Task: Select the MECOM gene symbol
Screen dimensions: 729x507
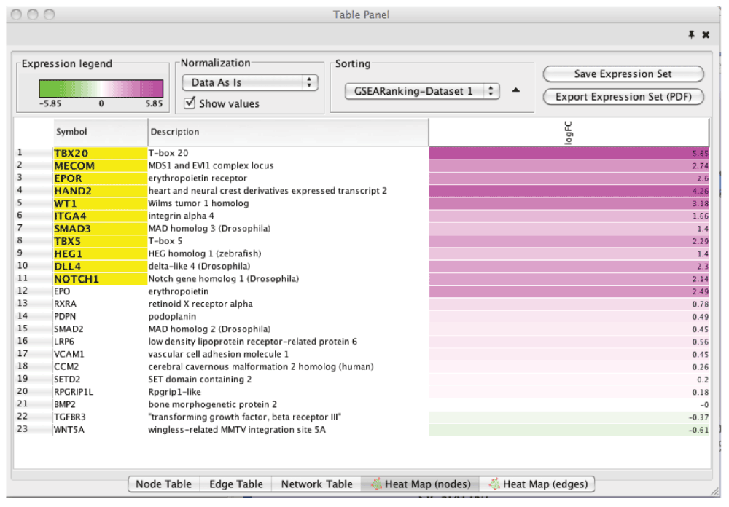Action: [x=74, y=166]
